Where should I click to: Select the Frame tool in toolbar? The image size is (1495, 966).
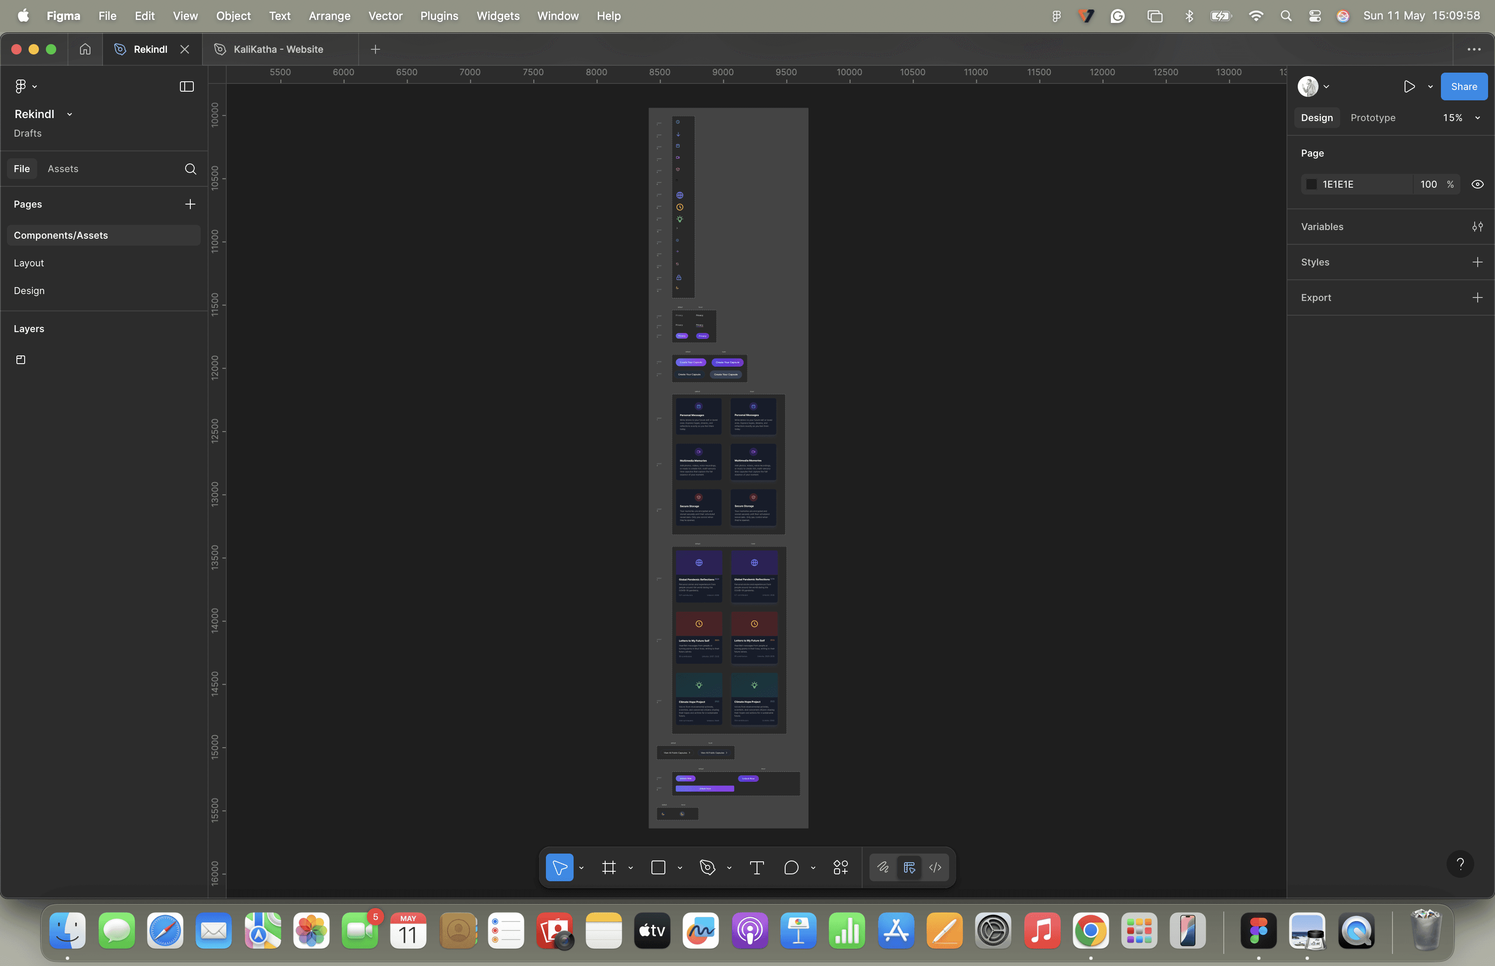(609, 867)
